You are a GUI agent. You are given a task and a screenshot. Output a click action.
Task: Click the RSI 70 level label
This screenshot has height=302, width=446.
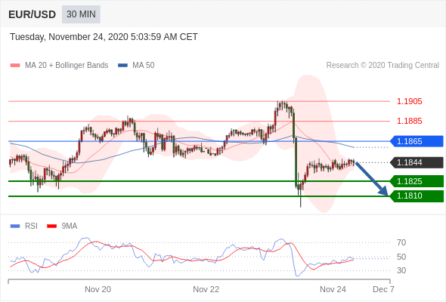point(401,242)
